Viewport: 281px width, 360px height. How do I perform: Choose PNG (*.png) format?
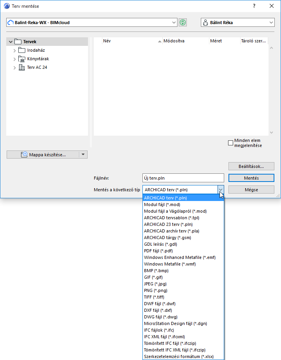pyautogui.click(x=183, y=290)
